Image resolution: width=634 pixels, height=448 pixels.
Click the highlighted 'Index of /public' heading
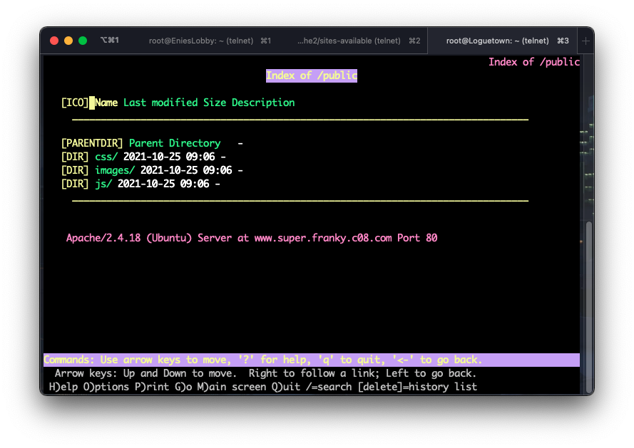click(312, 75)
